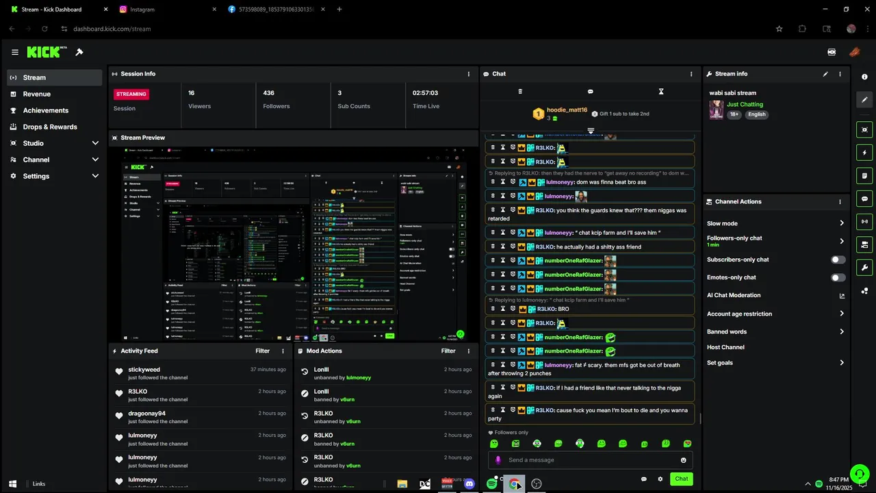Click the chat bubble icon in right sidebar
Screen dimensions: 876x493
[x=864, y=199]
